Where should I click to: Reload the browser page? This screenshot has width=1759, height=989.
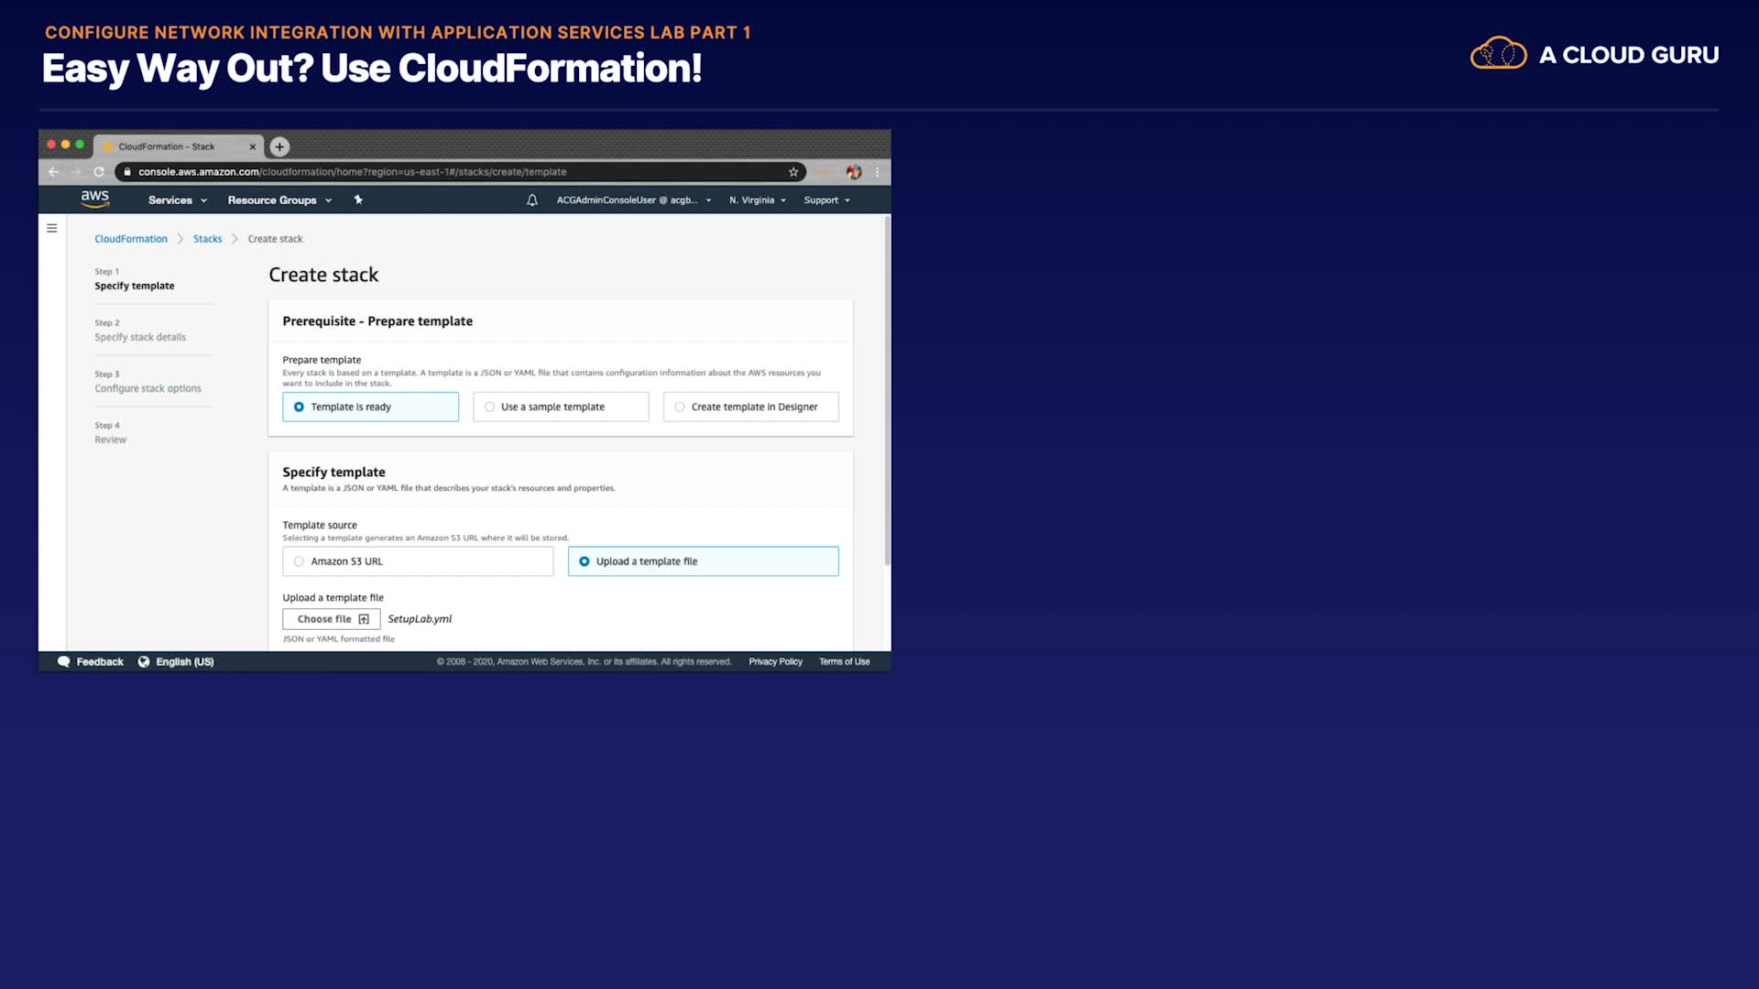pyautogui.click(x=99, y=172)
